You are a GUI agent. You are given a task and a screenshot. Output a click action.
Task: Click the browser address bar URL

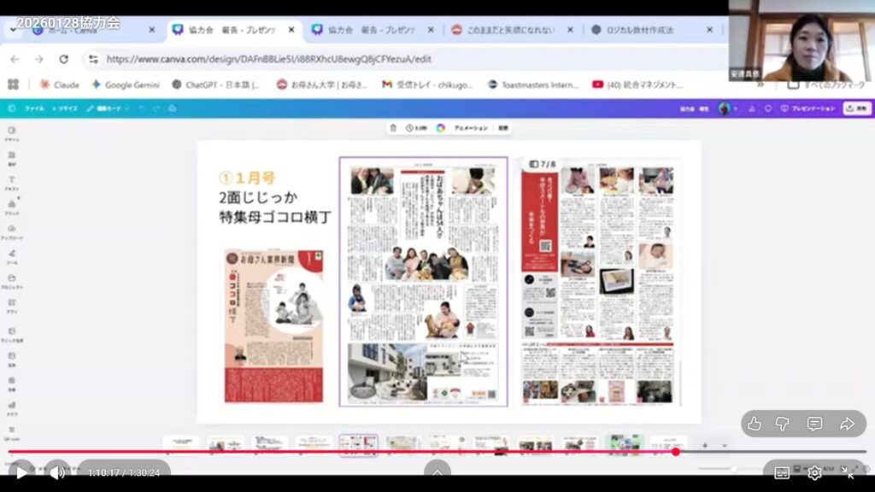click(x=268, y=59)
